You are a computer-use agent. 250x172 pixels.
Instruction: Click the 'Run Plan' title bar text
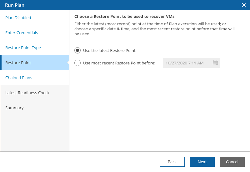coord(15,5)
